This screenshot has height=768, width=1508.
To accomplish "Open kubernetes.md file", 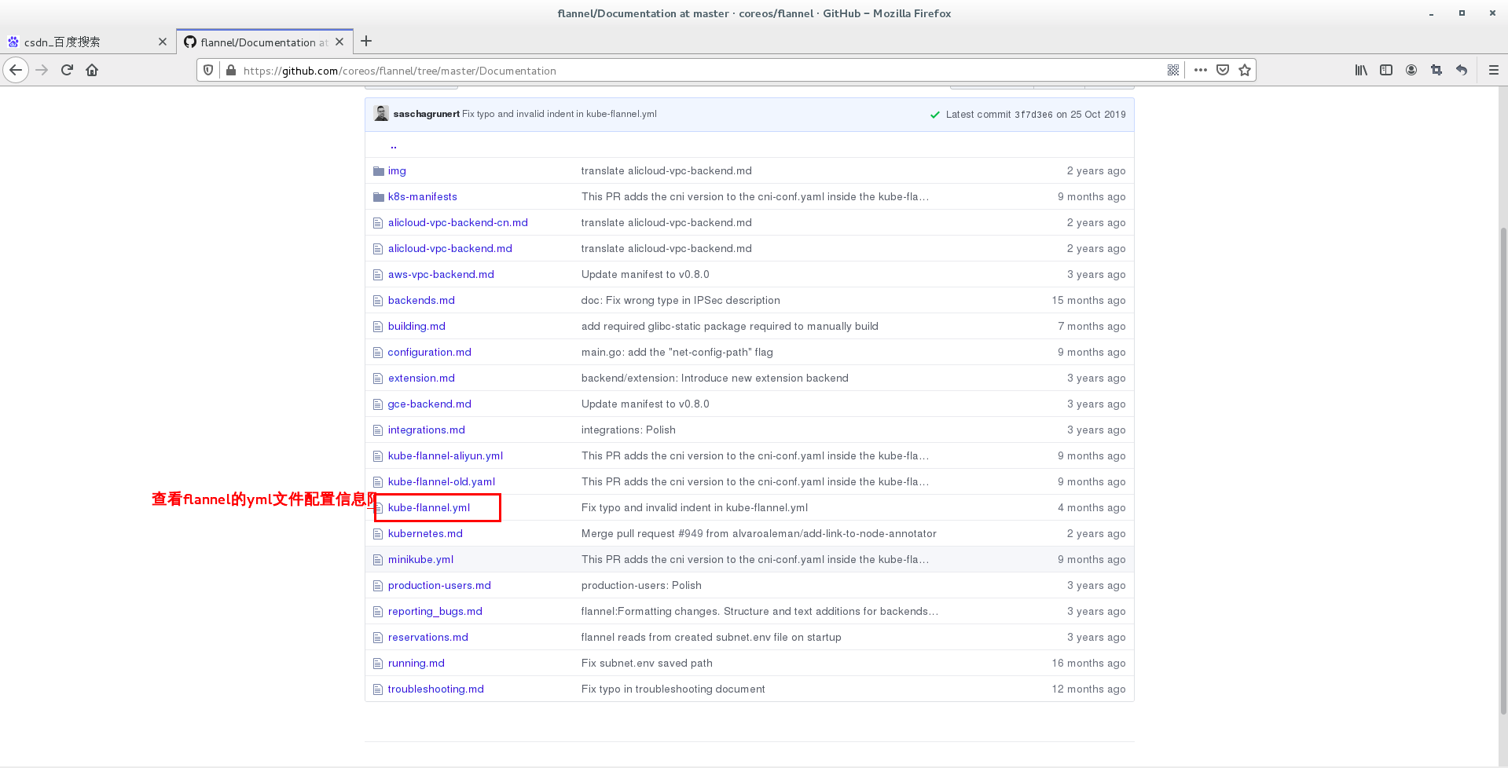I will (x=425, y=533).
